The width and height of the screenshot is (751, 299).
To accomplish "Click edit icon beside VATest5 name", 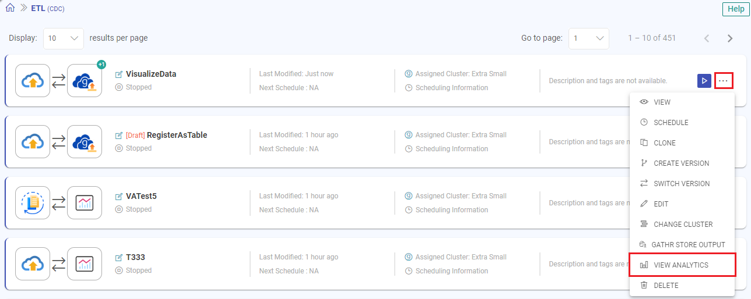I will (119, 197).
